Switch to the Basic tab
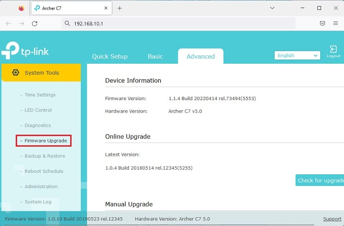Screen dimensions: 344x226 155,57
